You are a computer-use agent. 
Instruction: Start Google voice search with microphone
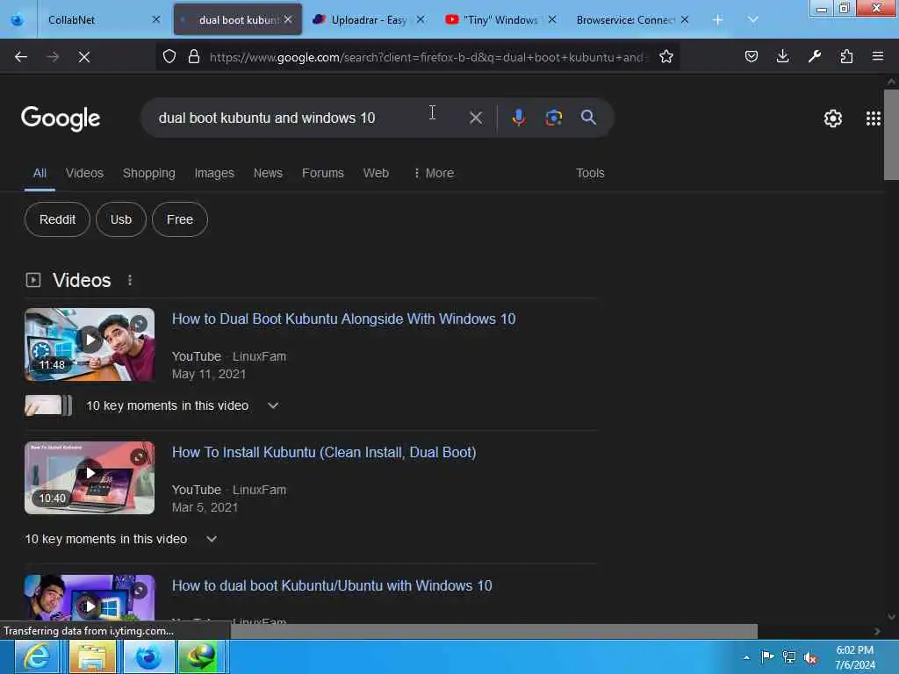(x=518, y=118)
